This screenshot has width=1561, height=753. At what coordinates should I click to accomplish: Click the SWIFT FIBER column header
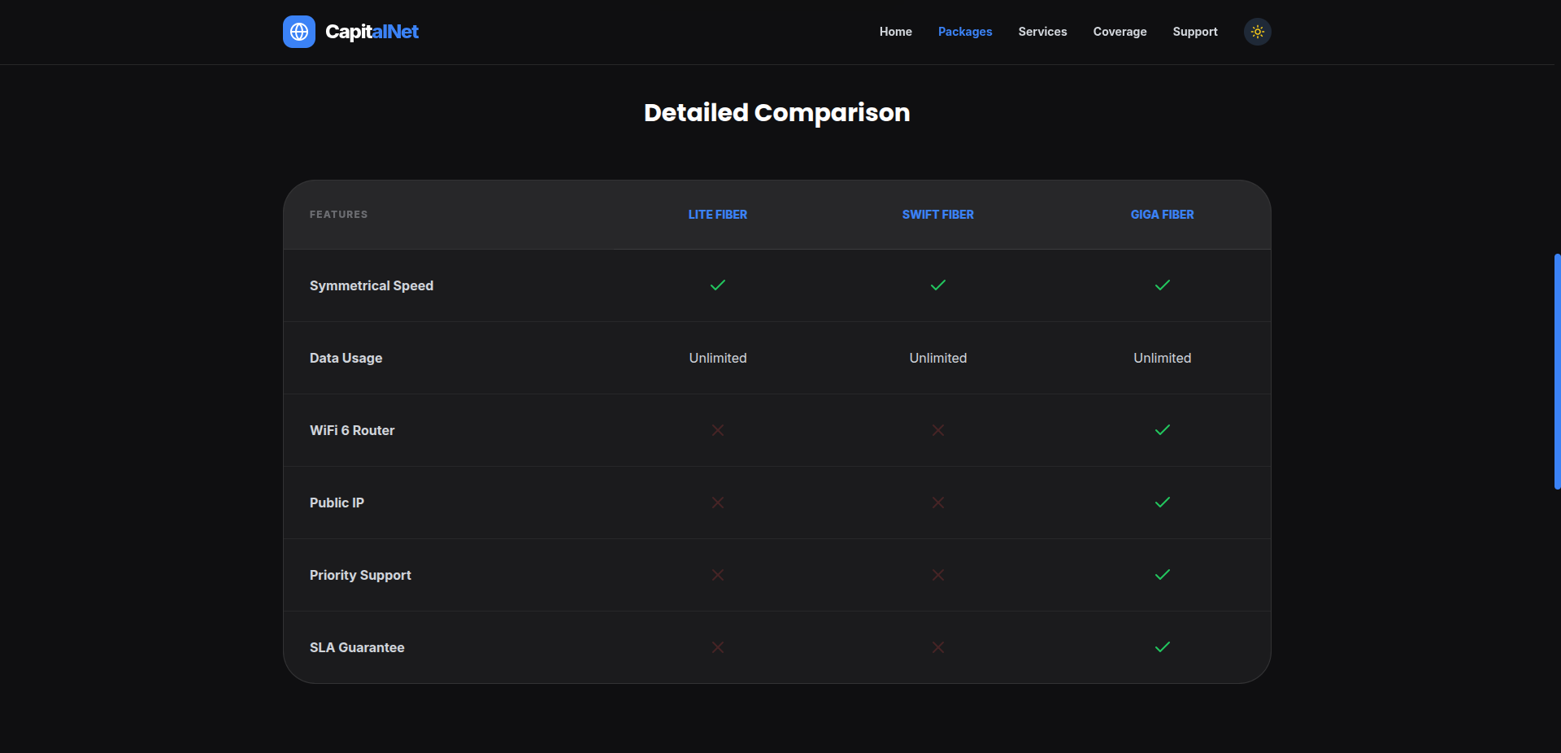click(x=938, y=215)
